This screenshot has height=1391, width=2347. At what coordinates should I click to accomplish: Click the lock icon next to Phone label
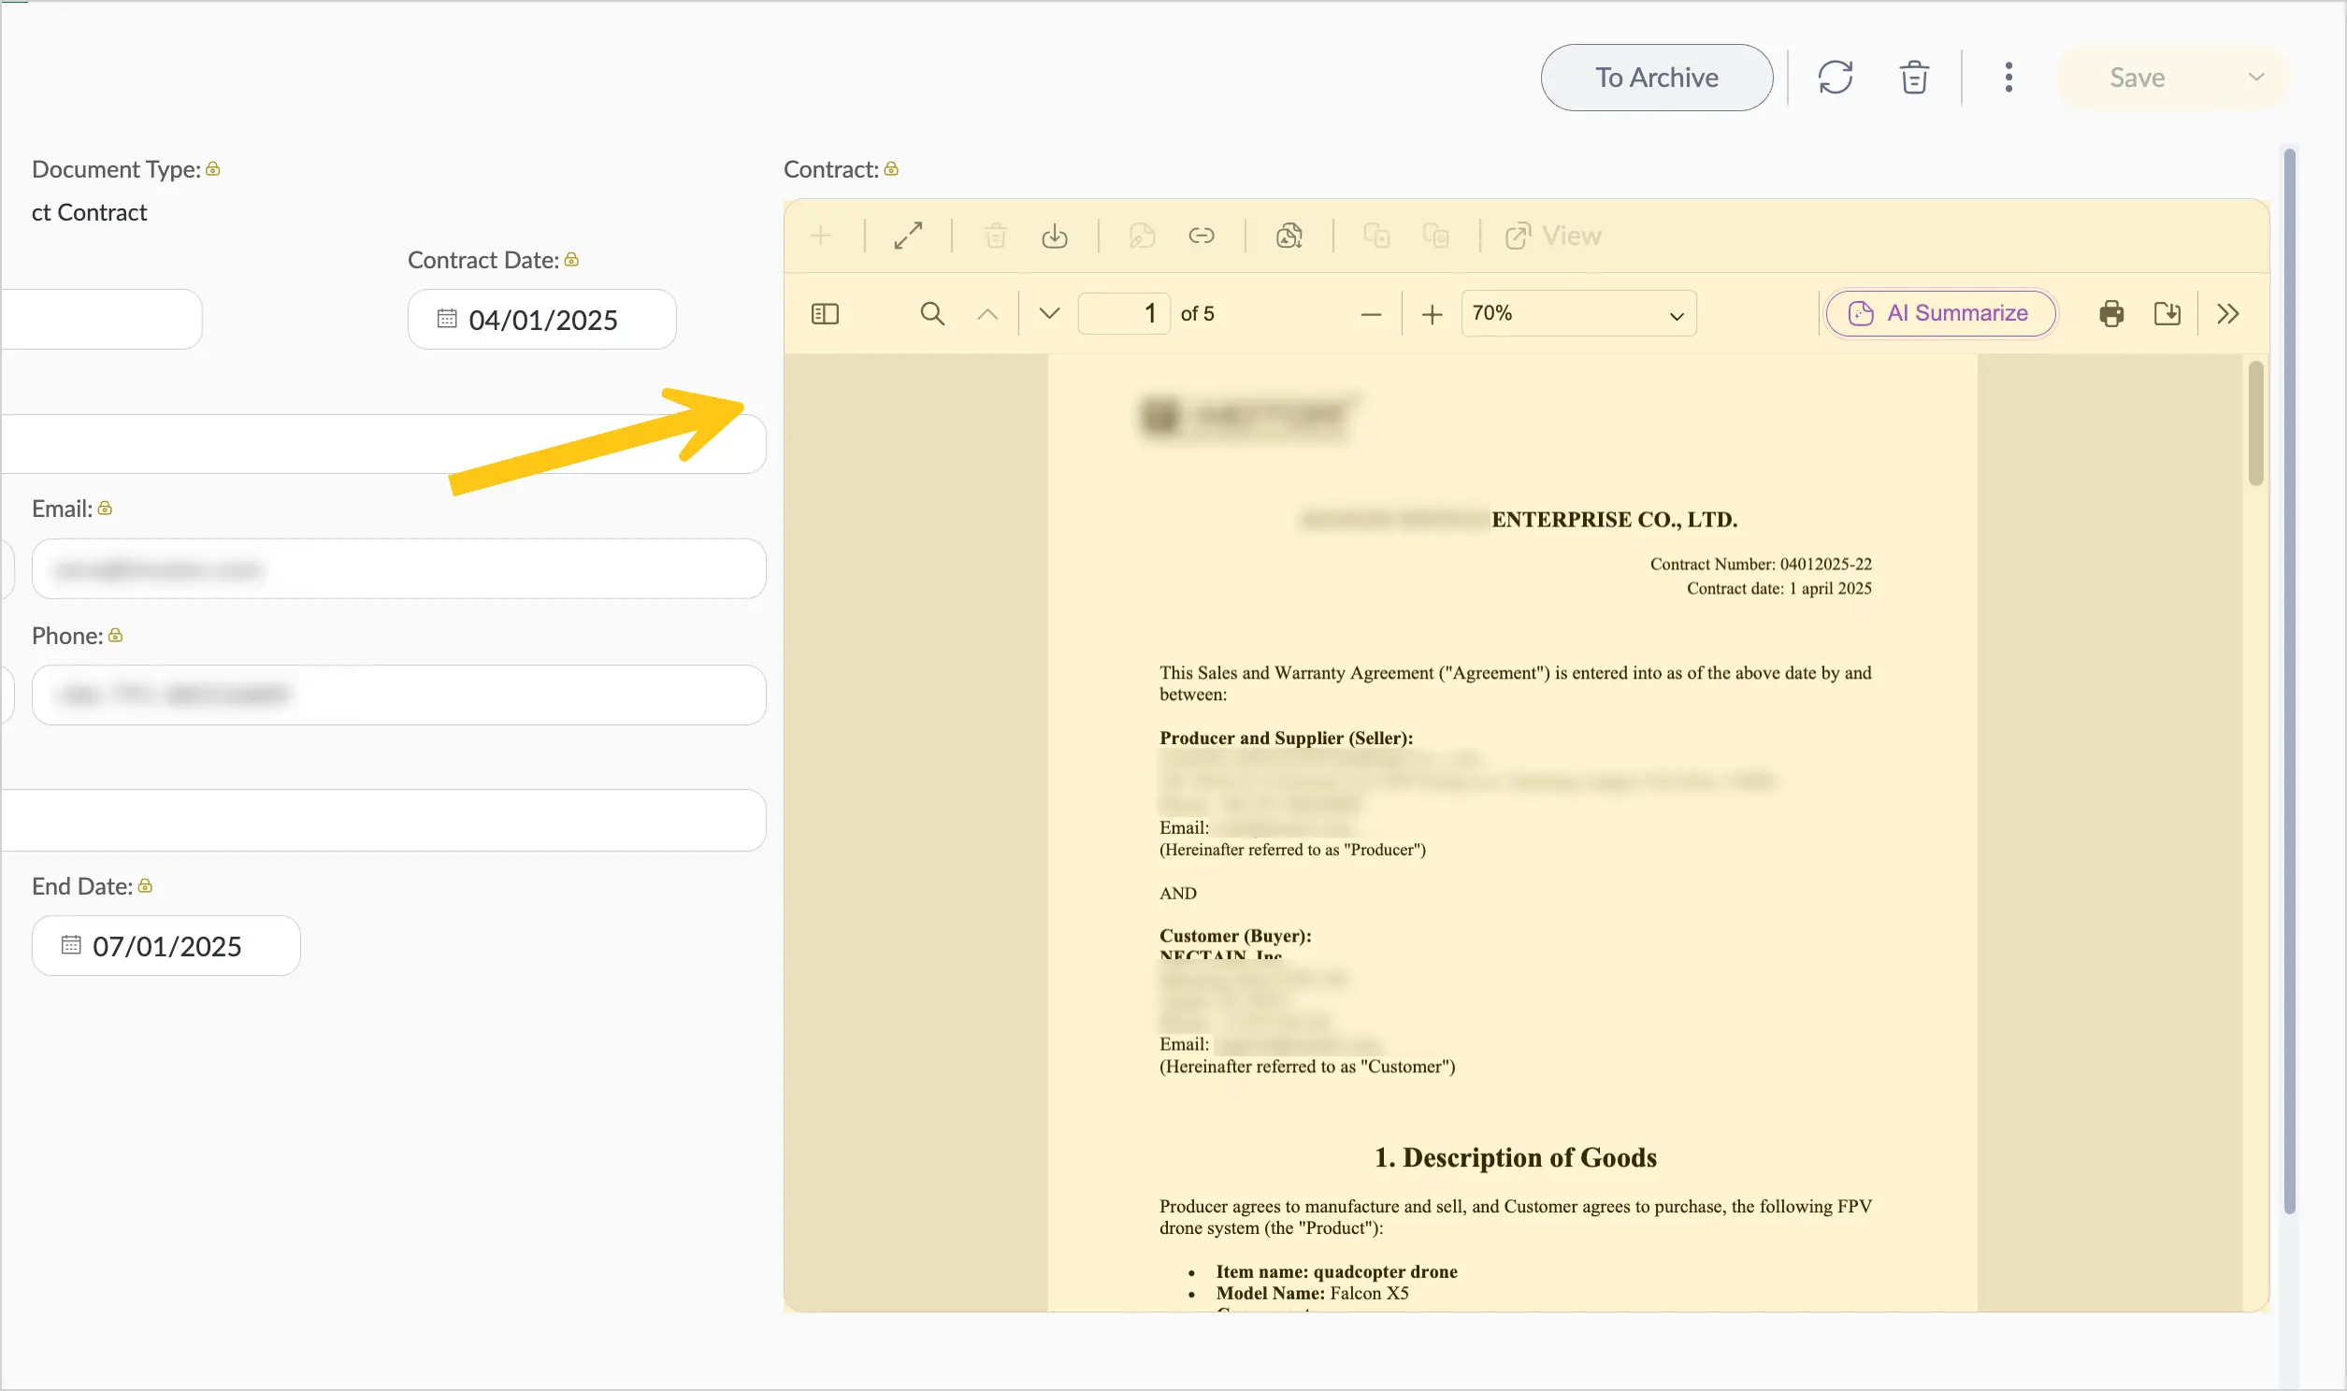(115, 636)
